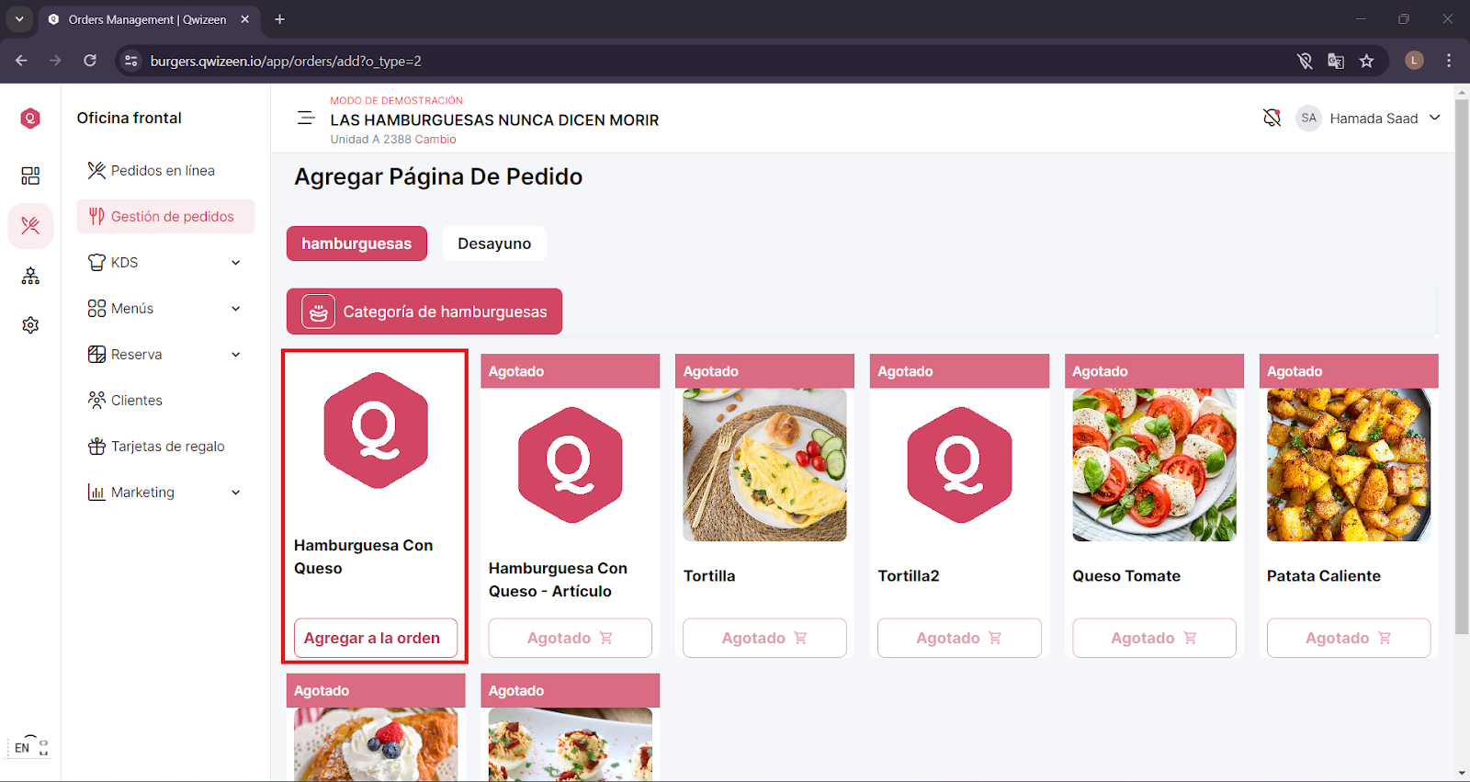The width and height of the screenshot is (1470, 782).
Task: Click the browser address bar URL
Action: [x=286, y=61]
